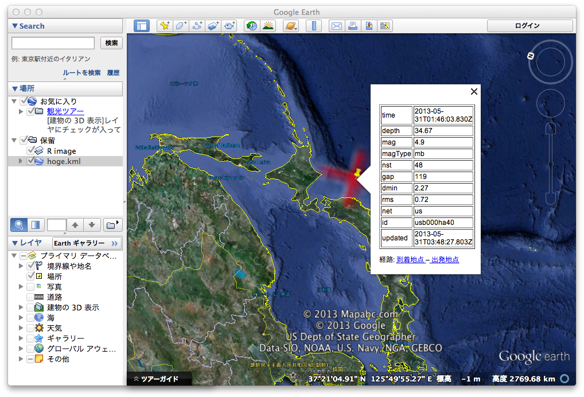Collapse the 保留 folder
584x397 pixels.
coord(14,141)
